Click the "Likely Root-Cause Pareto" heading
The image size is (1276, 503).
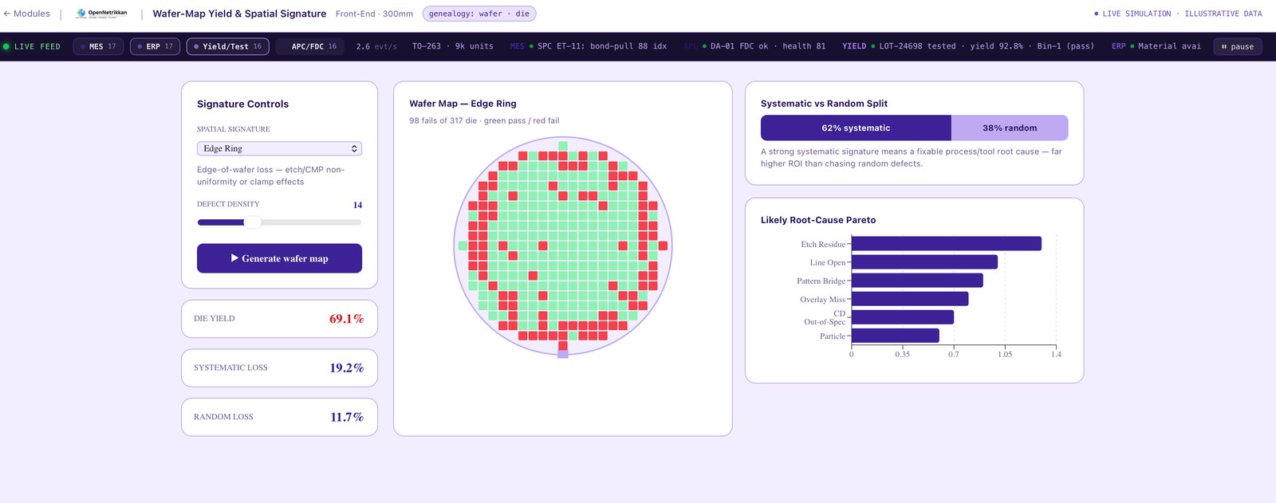coord(818,220)
